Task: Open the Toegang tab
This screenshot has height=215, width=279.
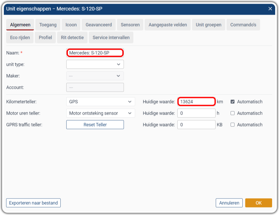Action: [48, 25]
